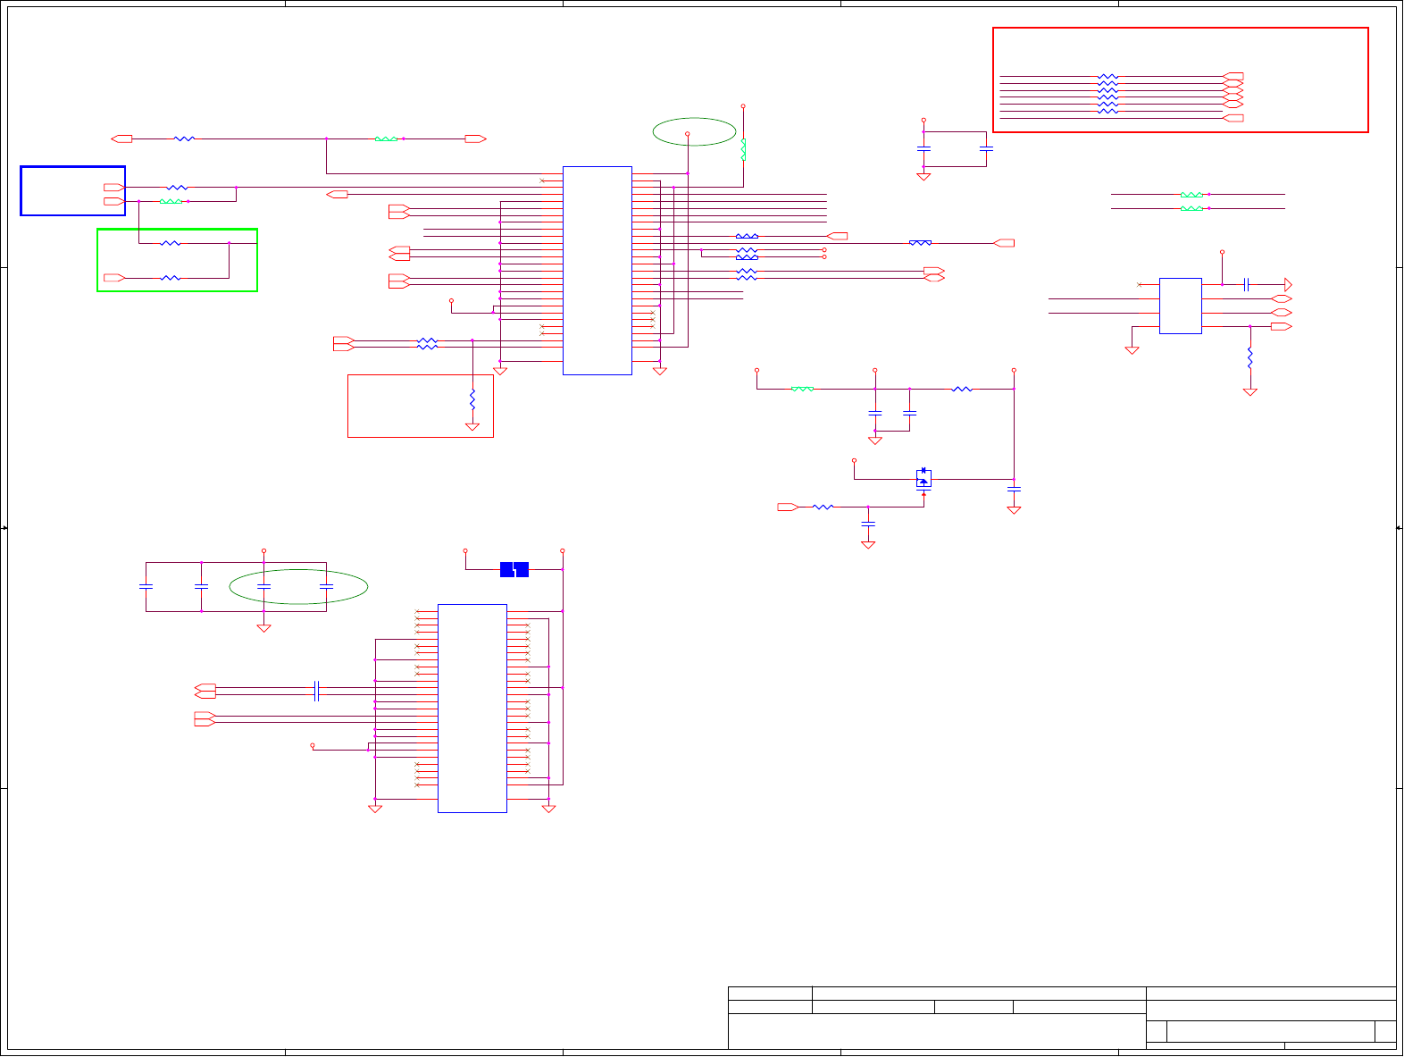Select the leftmost capacitor in four-capacitor bank
Image resolution: width=1404 pixels, height=1057 pixels.
coord(146,586)
